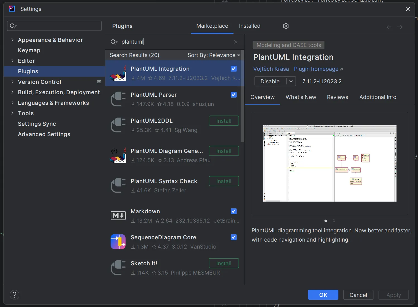Open the Plugin homepage link

point(318,69)
